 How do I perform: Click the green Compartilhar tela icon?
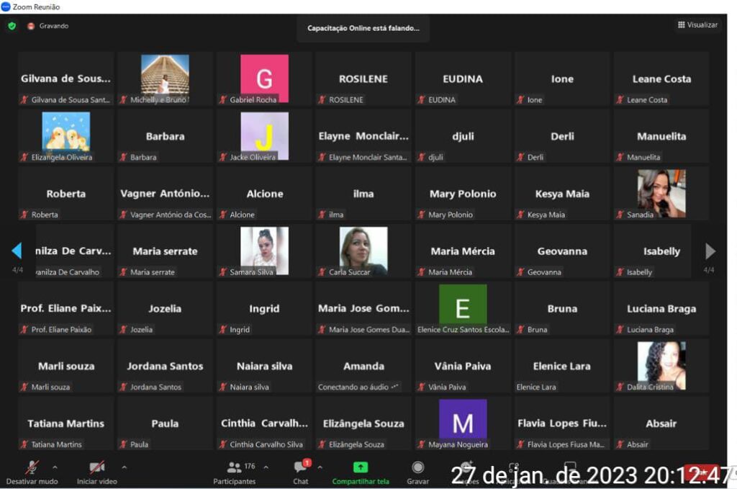click(x=361, y=467)
